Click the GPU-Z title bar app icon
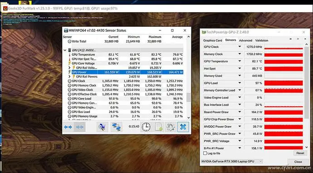The image size is (313, 173). click(x=204, y=32)
